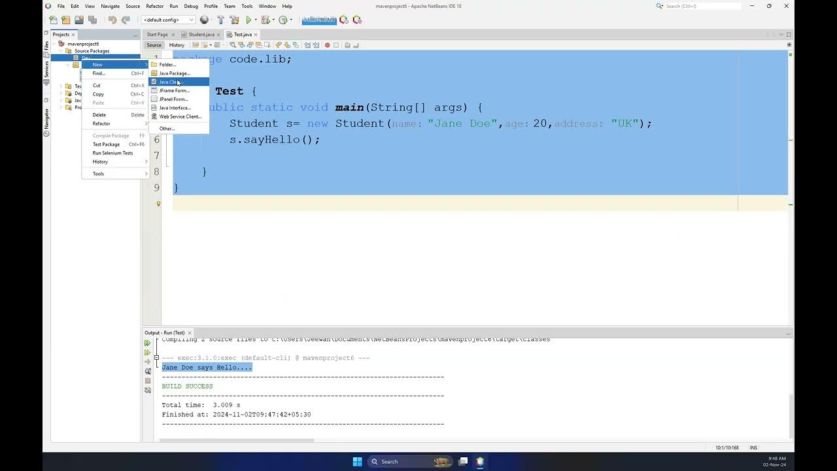Click the Output settings gear icon
837x471 pixels.
pyautogui.click(x=148, y=391)
